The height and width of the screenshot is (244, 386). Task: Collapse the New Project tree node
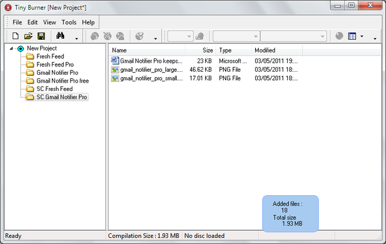coord(11,48)
